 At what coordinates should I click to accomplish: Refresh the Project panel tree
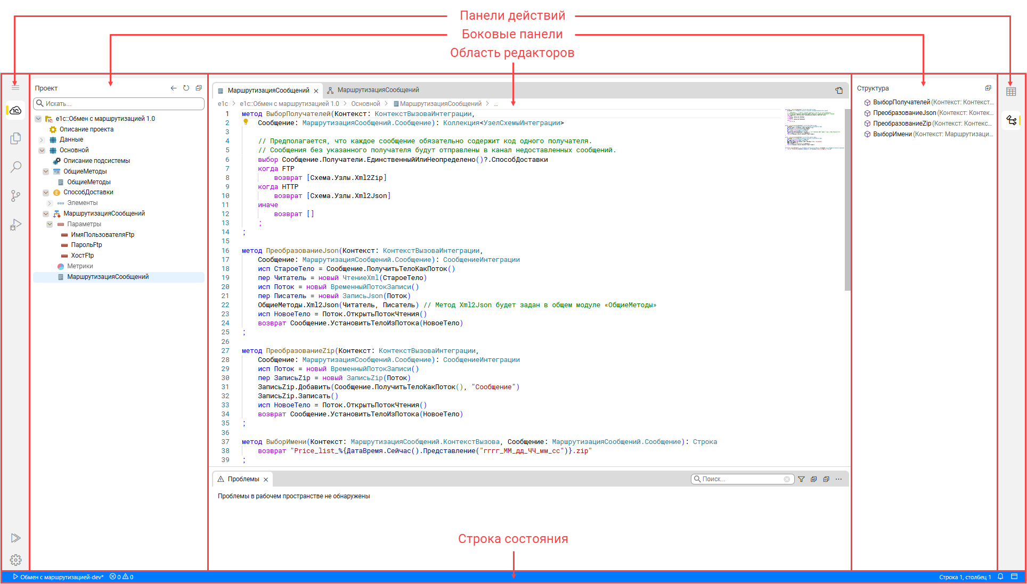(186, 88)
